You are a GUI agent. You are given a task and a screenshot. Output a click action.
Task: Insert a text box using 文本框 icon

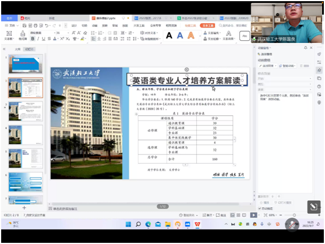tap(9, 36)
